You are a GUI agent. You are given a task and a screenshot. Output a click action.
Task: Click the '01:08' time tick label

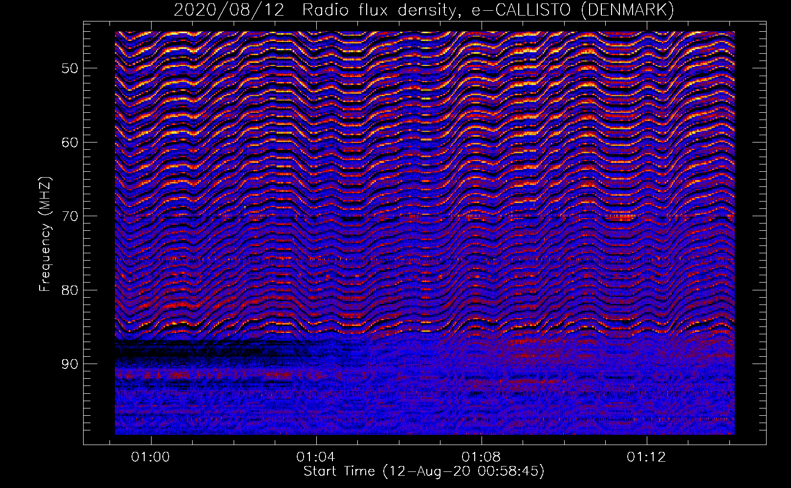(481, 457)
